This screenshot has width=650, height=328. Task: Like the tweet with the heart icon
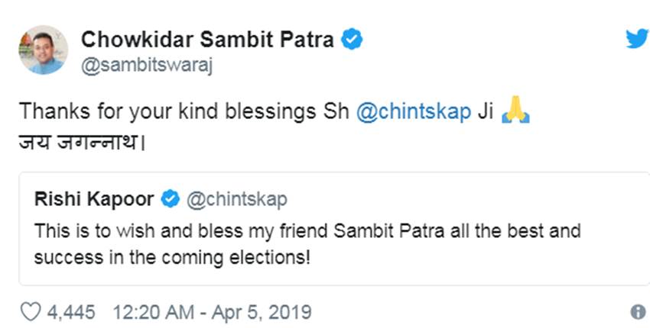[x=29, y=312]
